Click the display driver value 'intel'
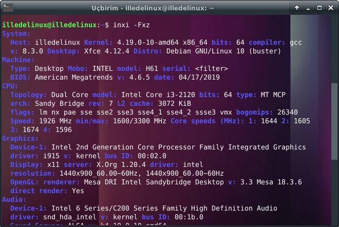Screen dimensions: 339x227 pyautogui.click(x=193, y=165)
